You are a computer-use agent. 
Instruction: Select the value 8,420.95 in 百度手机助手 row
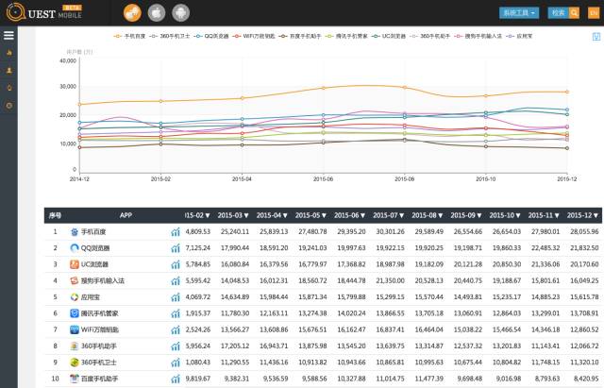pyautogui.click(x=586, y=379)
